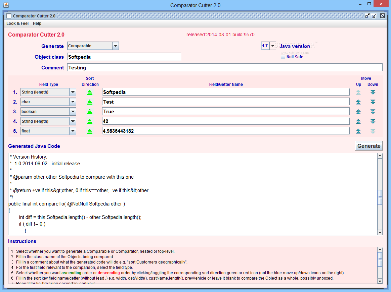This screenshot has height=292, width=391.
Task: Click up arrow of Generated Java Code scrollbar
Action: (x=380, y=156)
